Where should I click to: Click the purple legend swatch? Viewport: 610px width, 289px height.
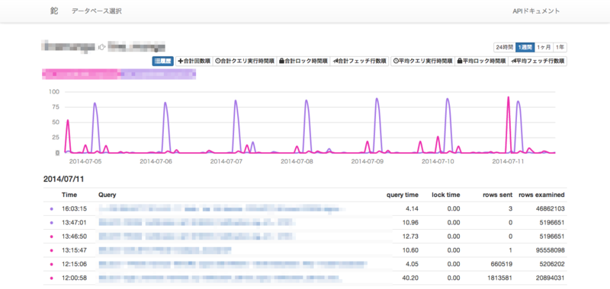pos(158,74)
